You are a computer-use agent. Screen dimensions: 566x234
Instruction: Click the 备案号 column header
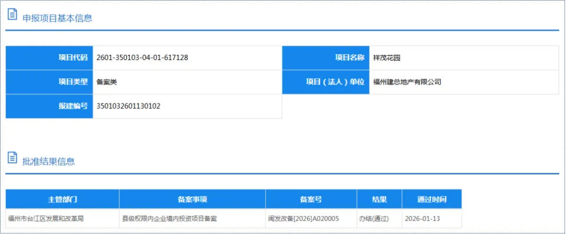(x=311, y=199)
